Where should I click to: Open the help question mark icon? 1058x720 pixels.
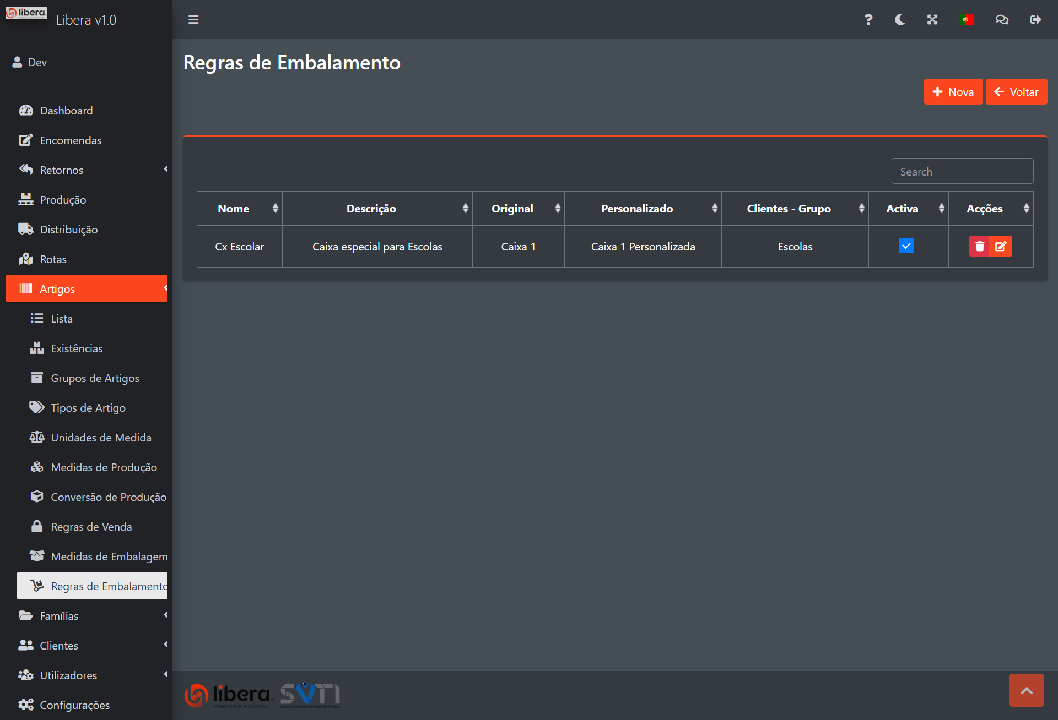coord(868,20)
